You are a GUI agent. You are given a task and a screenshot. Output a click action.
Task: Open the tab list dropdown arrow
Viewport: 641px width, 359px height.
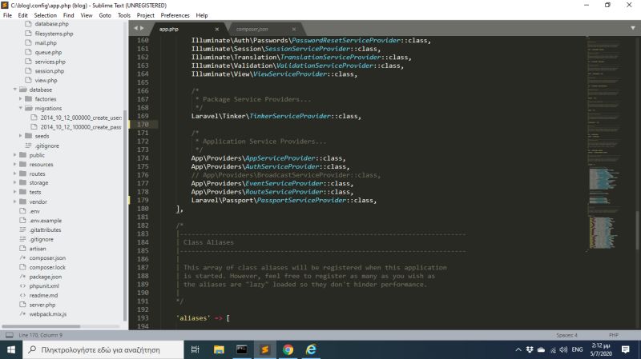(x=633, y=28)
